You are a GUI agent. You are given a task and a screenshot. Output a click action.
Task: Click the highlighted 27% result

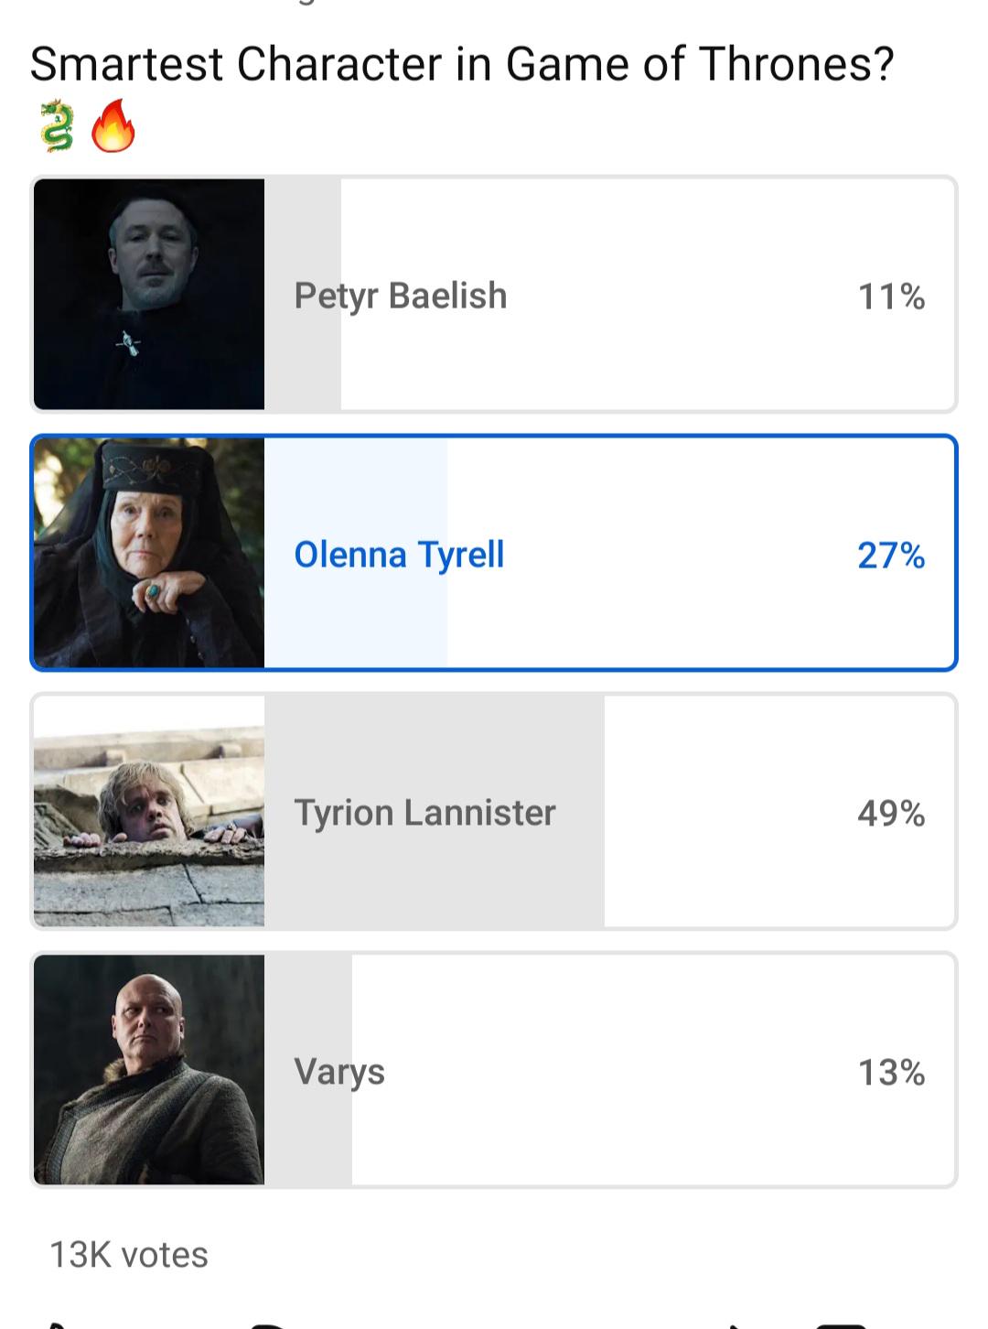pyautogui.click(x=891, y=556)
